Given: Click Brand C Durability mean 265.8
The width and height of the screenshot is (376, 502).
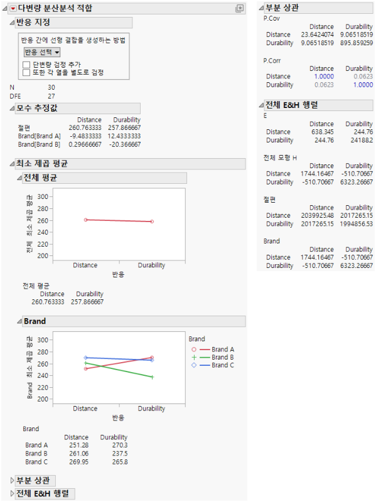Looking at the screenshot, I should pos(120,462).
